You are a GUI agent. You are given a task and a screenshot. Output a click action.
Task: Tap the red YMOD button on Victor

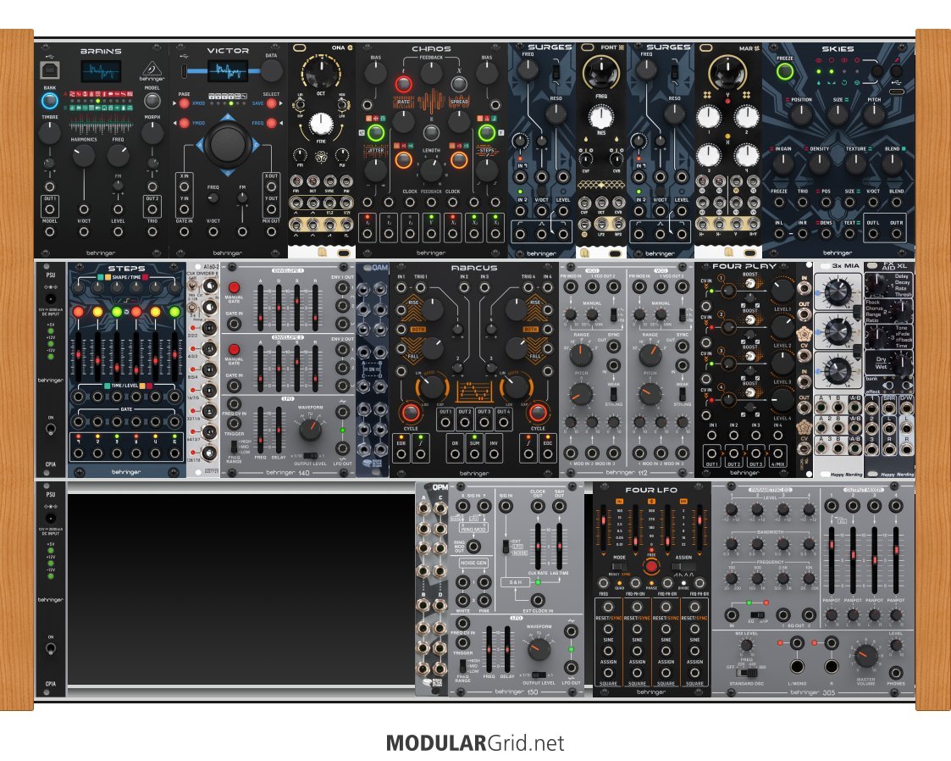pyautogui.click(x=185, y=123)
